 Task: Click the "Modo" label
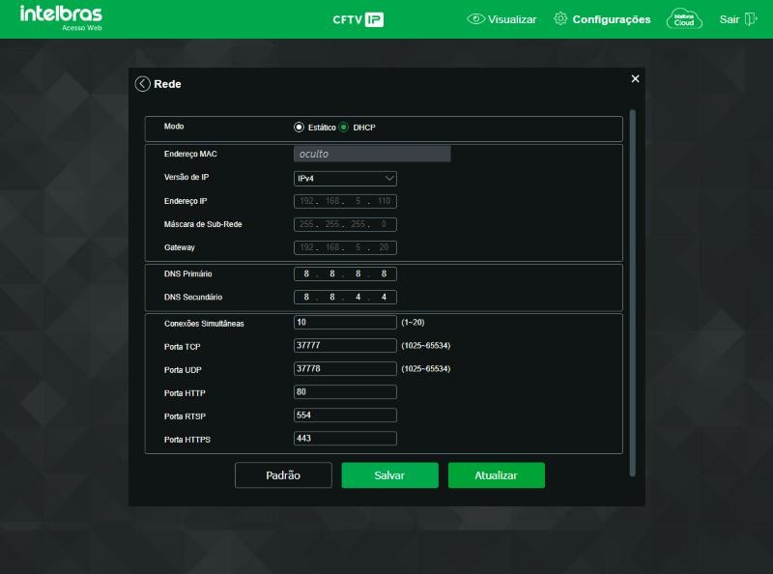[x=174, y=127]
